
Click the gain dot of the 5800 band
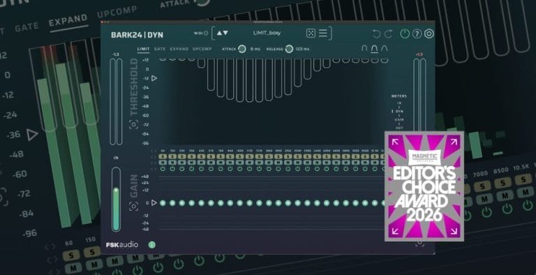click(x=346, y=203)
